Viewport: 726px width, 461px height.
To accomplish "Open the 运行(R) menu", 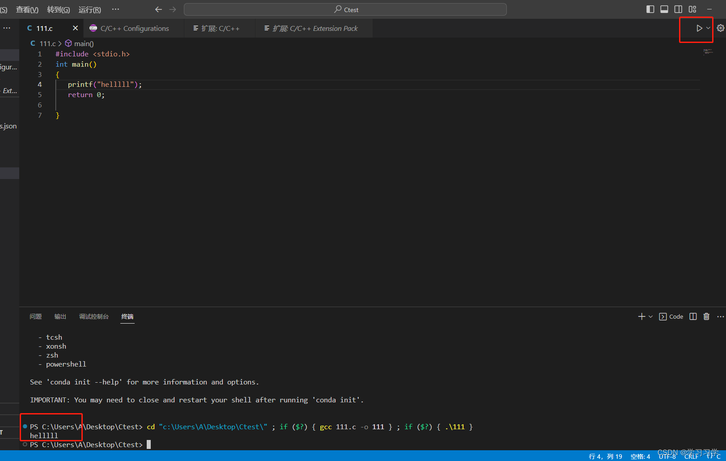I will (89, 9).
